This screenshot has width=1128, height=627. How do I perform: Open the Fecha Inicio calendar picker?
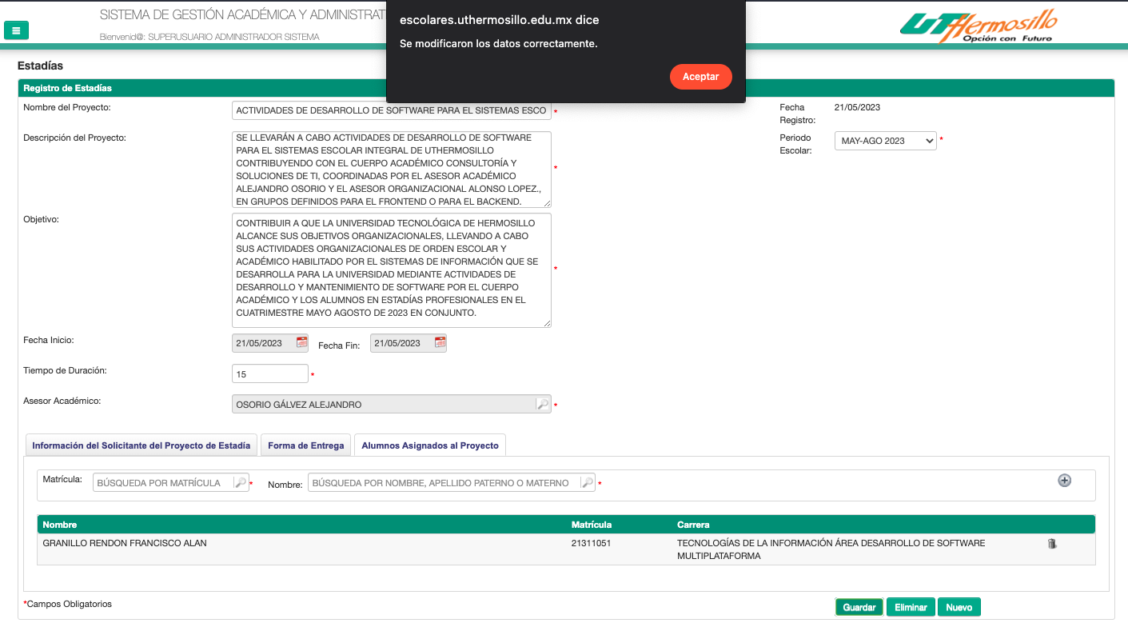[x=301, y=343]
